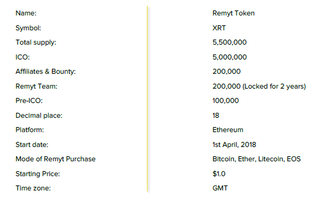Click the 'Name:' label

point(26,13)
